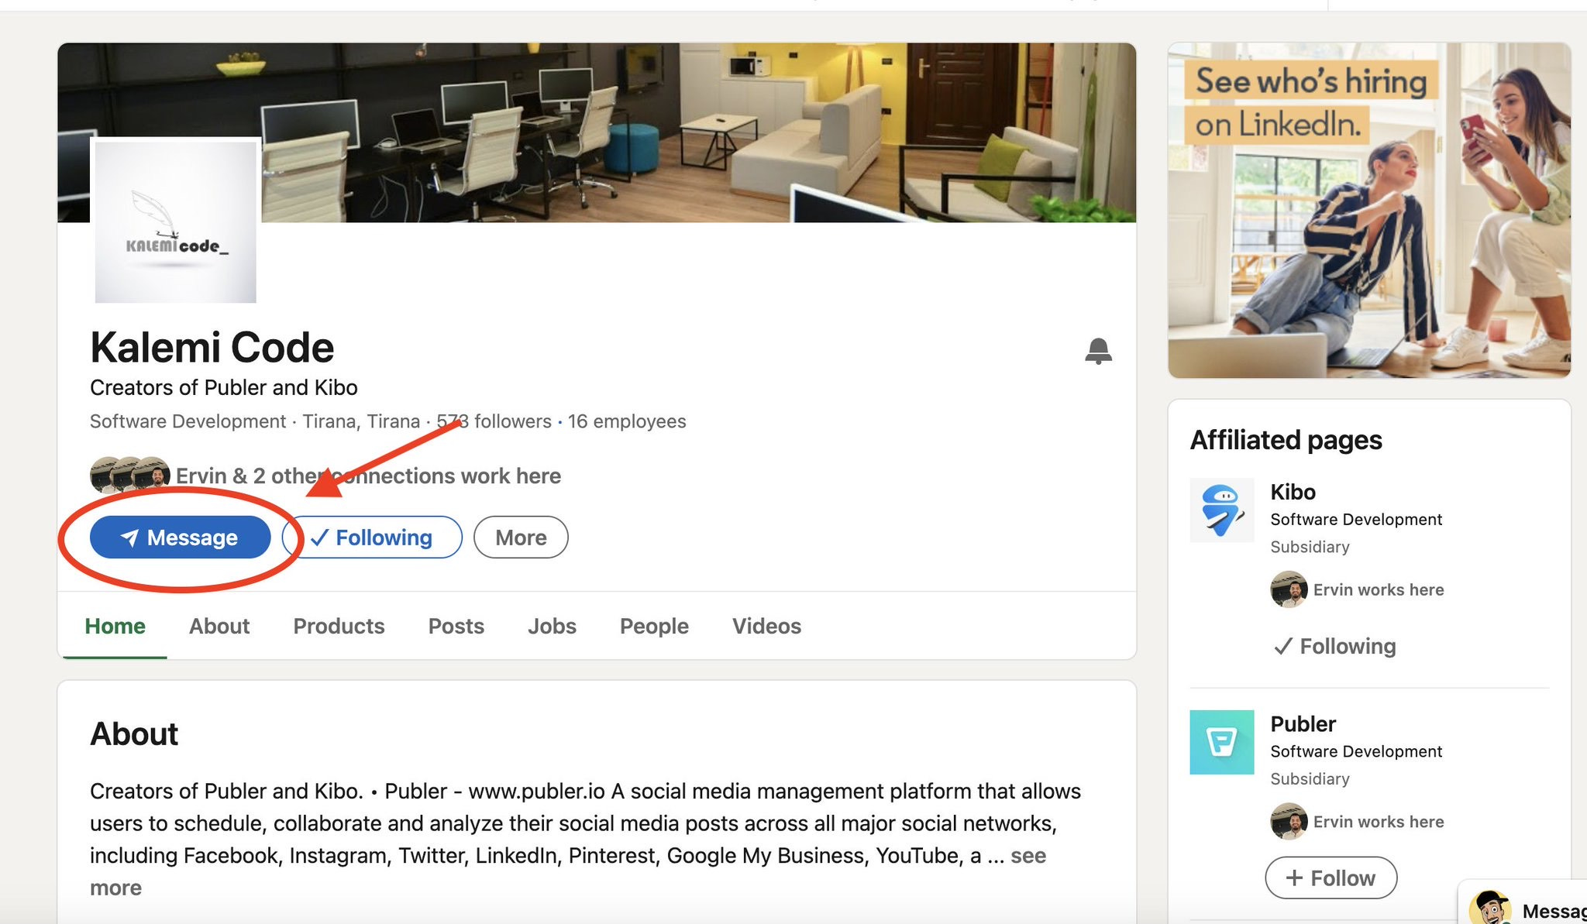Open the Kibo affiliated page name
Viewport: 1587px width, 924px height.
[1293, 492]
